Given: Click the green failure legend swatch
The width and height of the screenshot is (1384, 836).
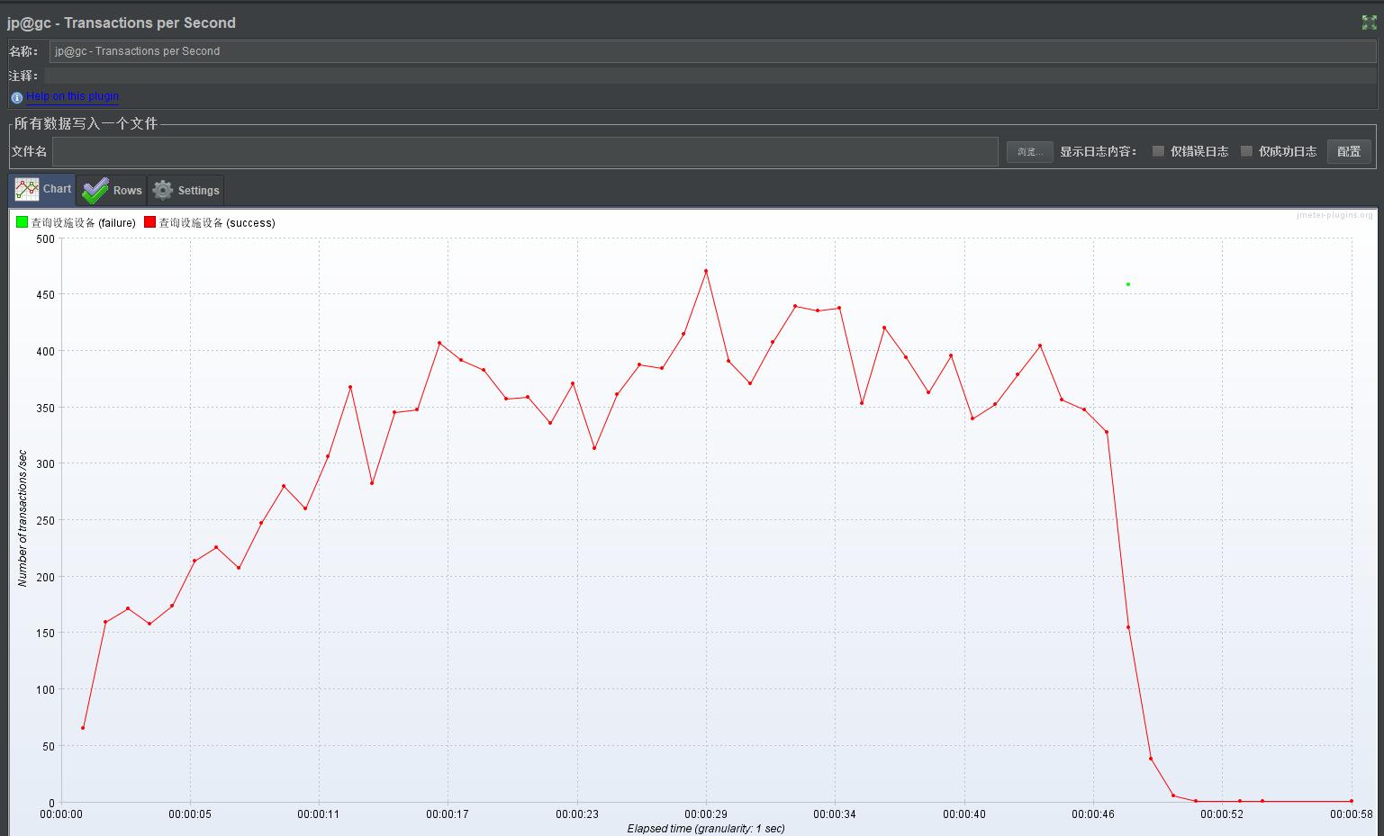Looking at the screenshot, I should coord(22,222).
